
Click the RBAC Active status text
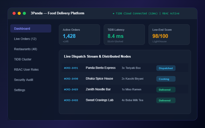[x=171, y=14]
